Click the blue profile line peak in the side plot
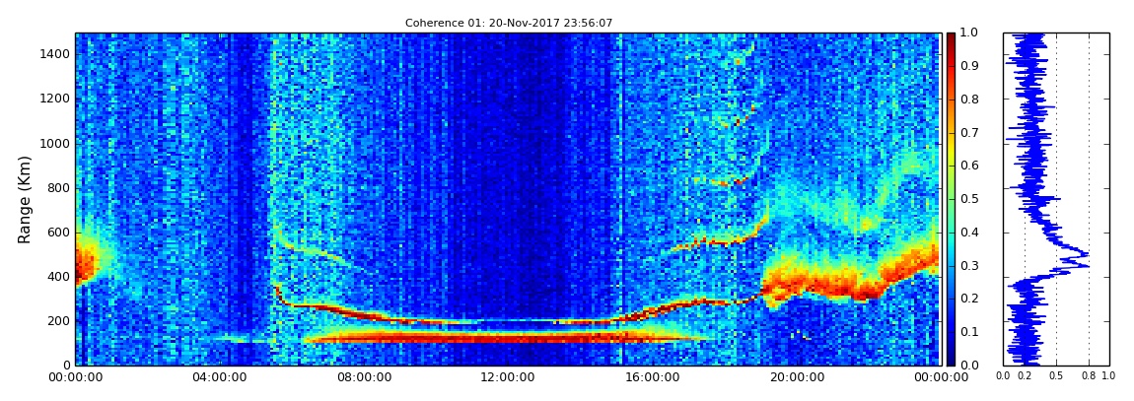The height and width of the screenshot is (401, 1134). click(x=1086, y=255)
